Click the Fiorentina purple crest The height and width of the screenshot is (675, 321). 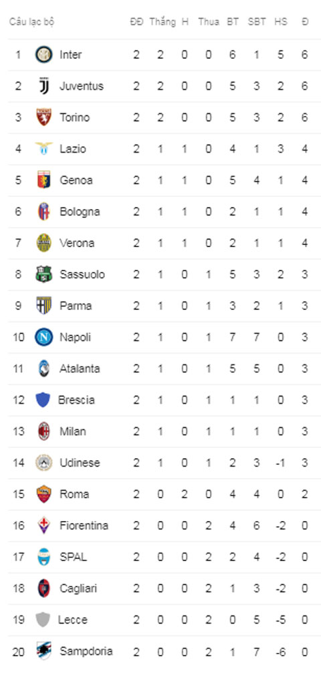pyautogui.click(x=44, y=525)
